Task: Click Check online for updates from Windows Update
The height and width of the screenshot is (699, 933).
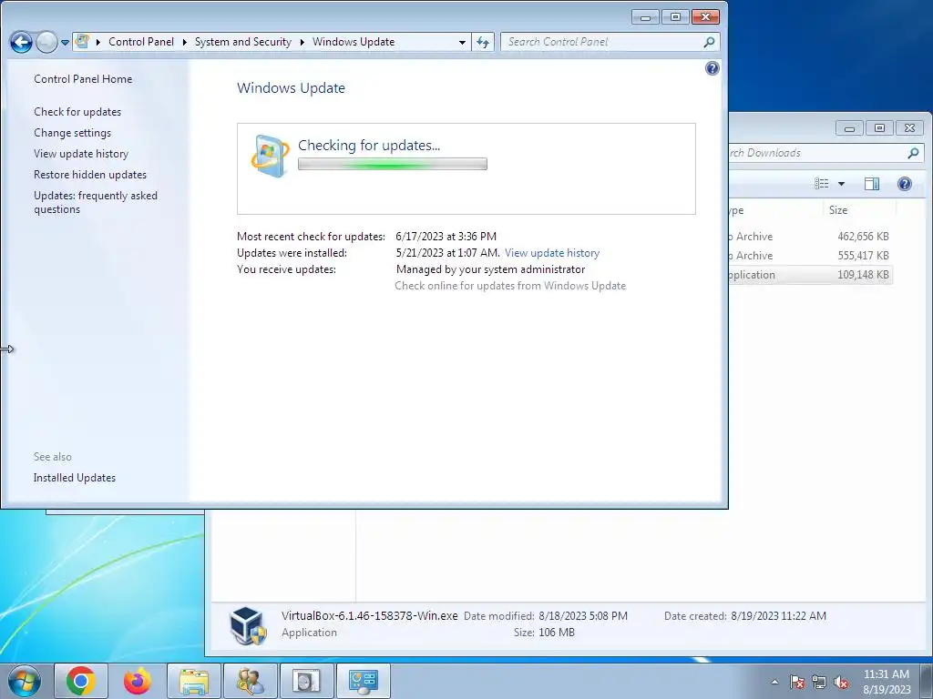Action: pyautogui.click(x=510, y=286)
